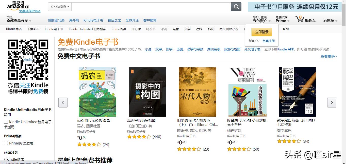Go back via Kindle商店 sidebar chevron
Image resolution: width=346 pixels, height=164 pixels.
5,159
